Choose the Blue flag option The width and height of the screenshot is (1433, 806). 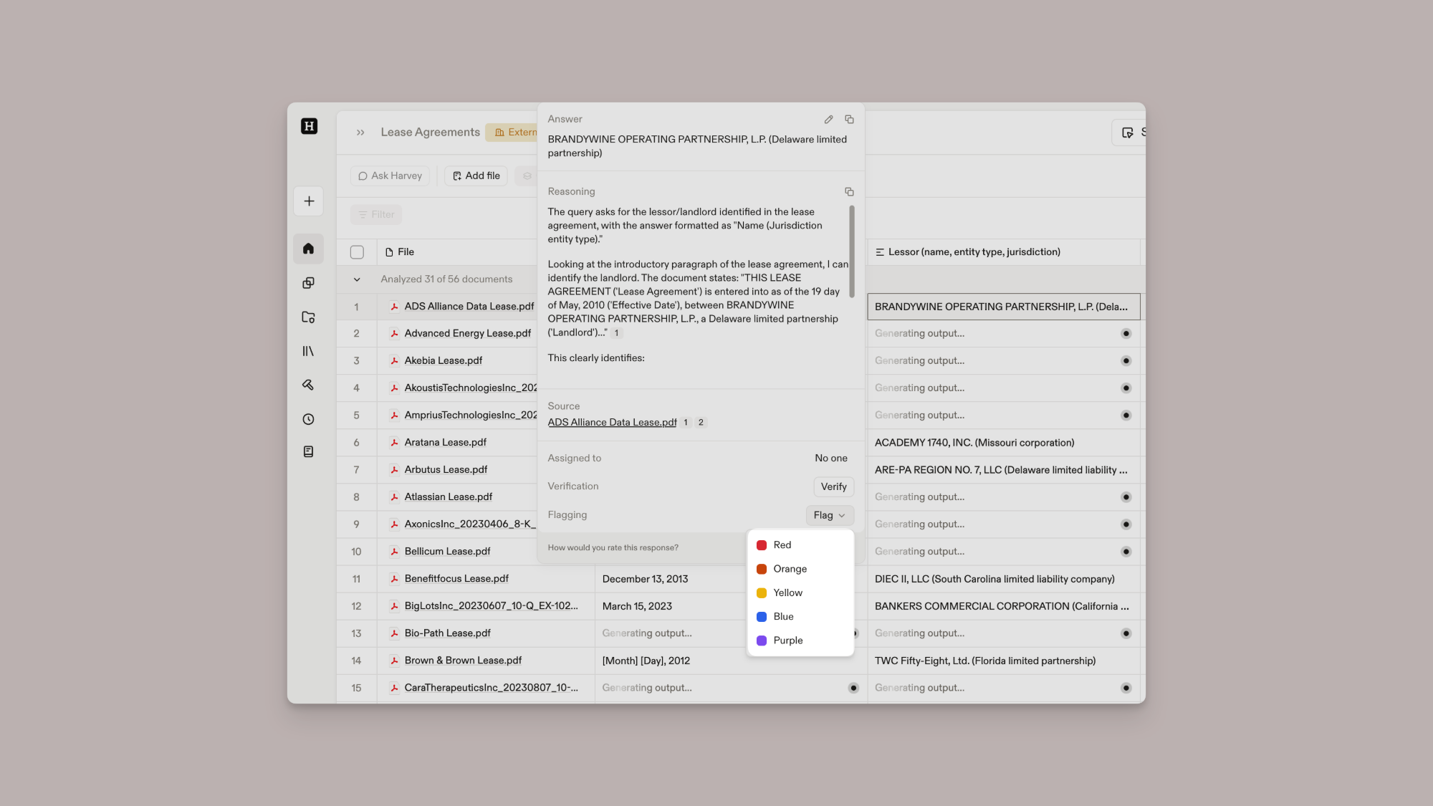tap(800, 617)
